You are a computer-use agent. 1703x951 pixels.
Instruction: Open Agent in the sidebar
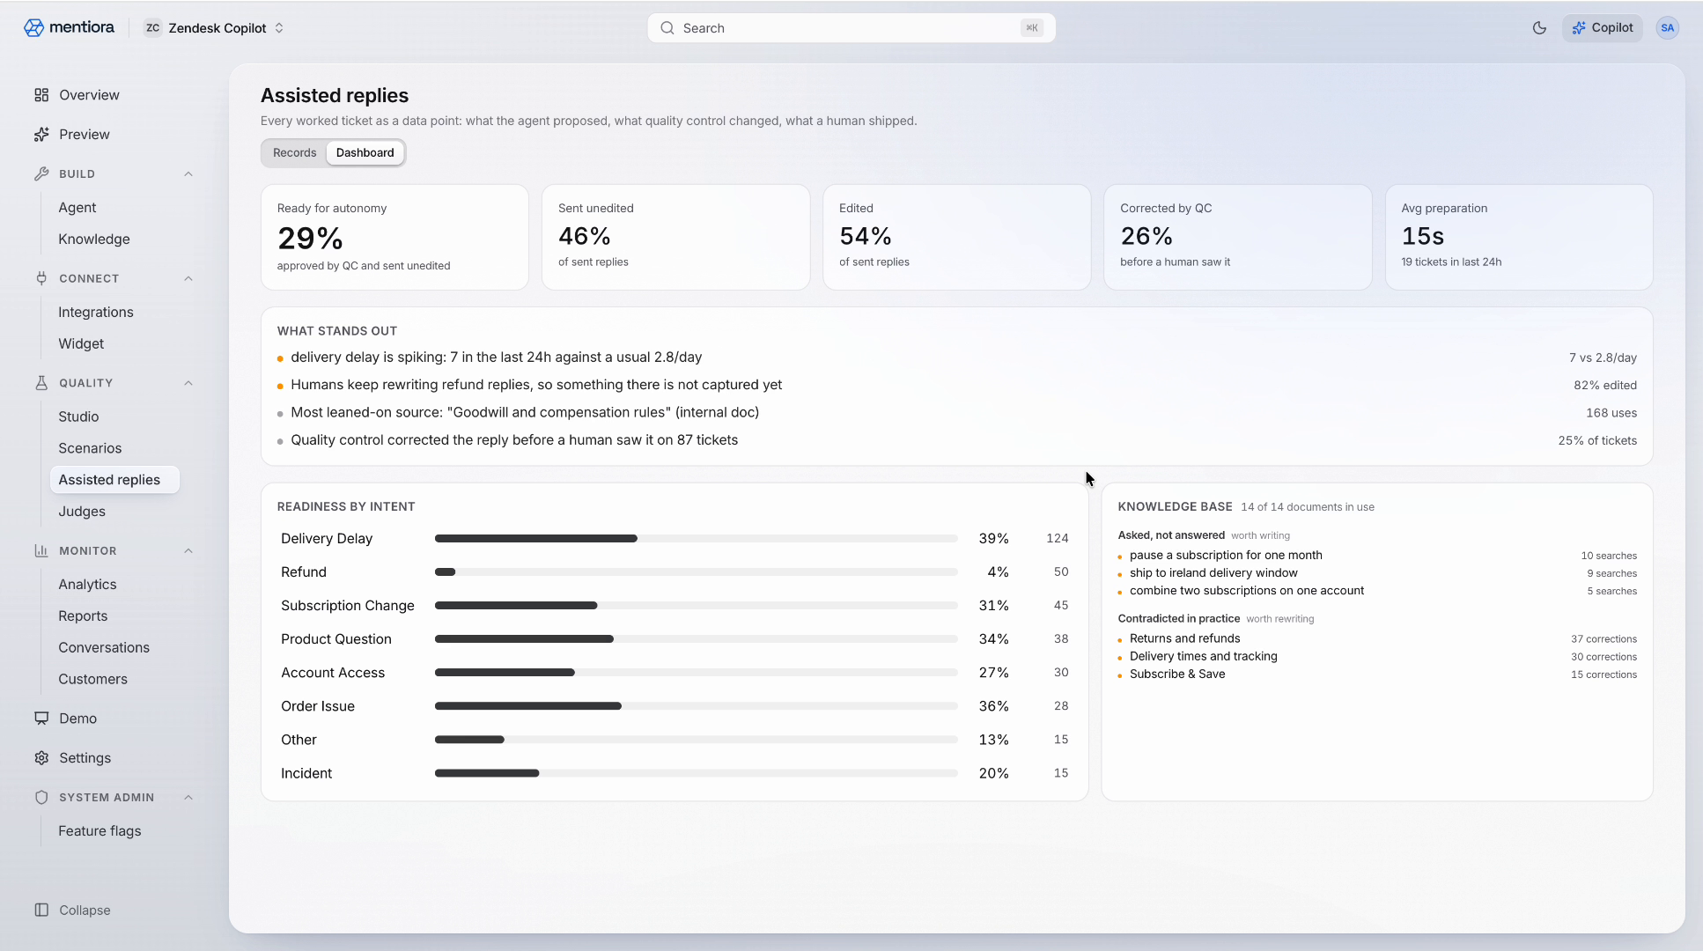click(x=77, y=208)
